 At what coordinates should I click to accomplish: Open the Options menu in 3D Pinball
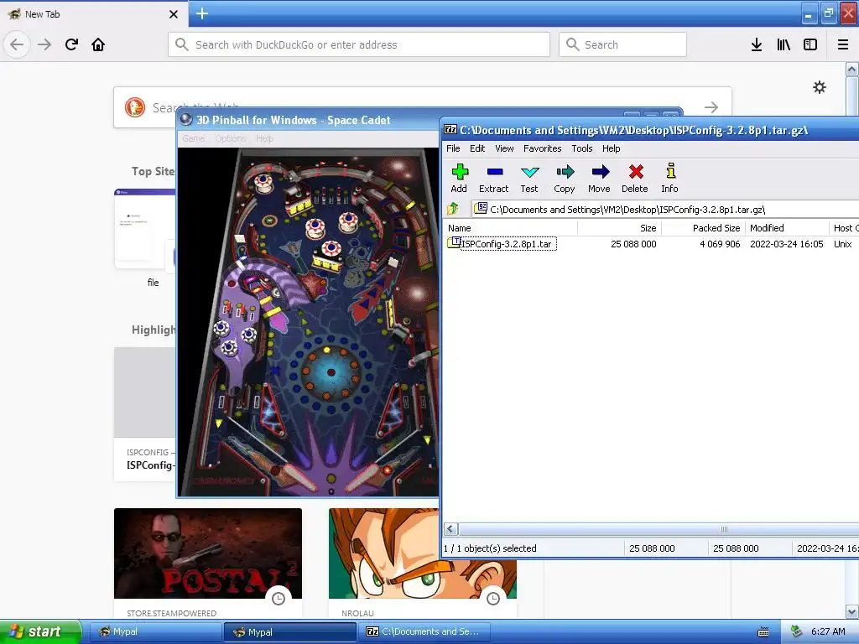[x=230, y=138]
